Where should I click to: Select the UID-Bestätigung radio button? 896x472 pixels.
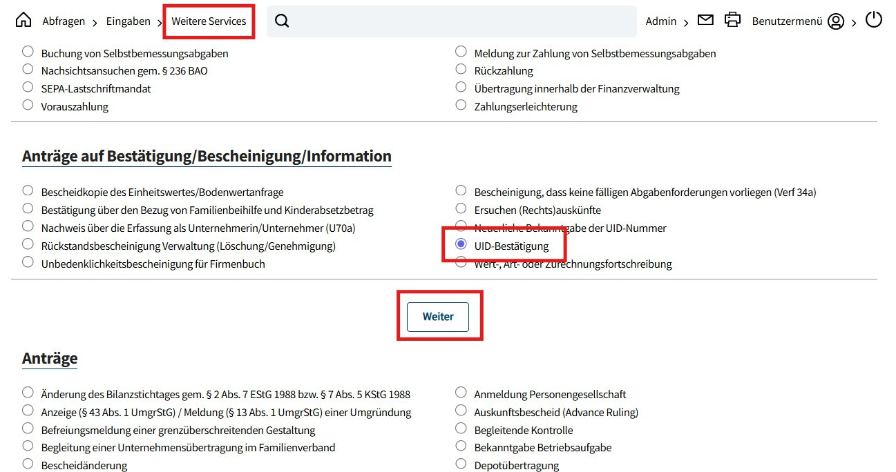click(461, 245)
